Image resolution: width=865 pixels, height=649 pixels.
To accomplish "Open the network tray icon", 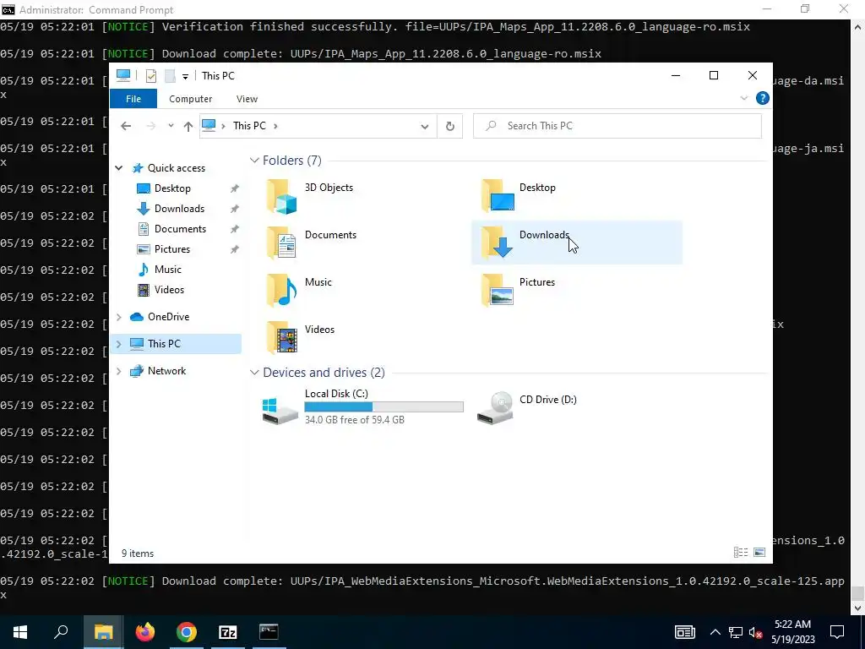I will 736,632.
